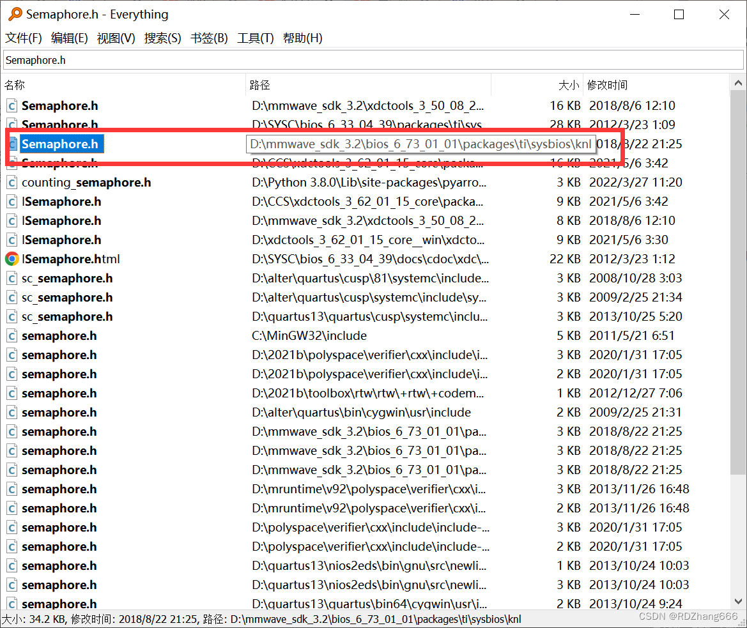Click file icon of sc_semaphore.h in quartus13

12,317
